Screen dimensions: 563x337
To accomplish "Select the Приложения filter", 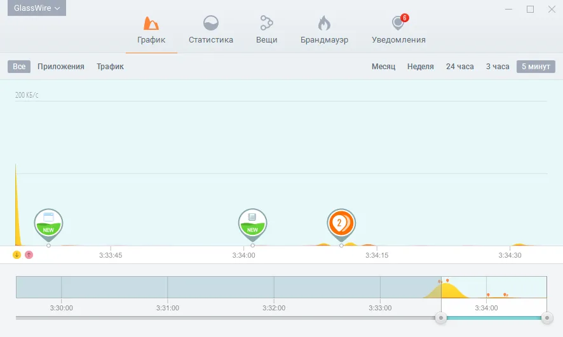I will 60,67.
